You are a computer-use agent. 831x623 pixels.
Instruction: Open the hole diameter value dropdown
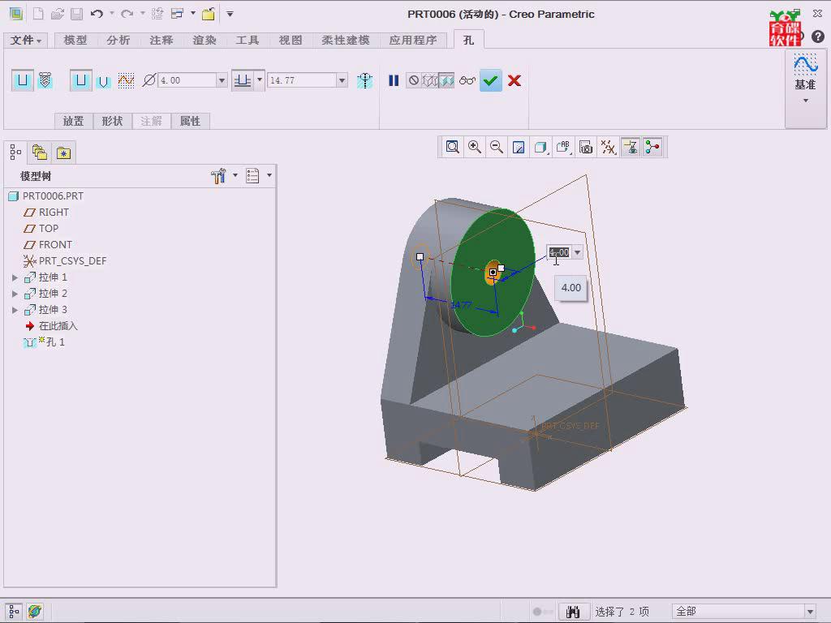click(222, 80)
